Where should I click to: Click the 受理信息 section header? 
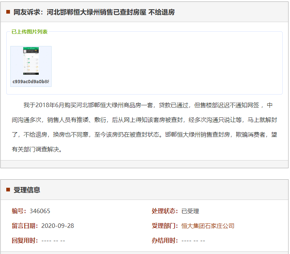coord(27,190)
